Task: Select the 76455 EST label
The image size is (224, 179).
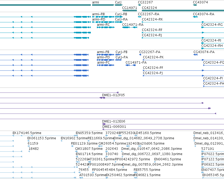Action: 83,170
